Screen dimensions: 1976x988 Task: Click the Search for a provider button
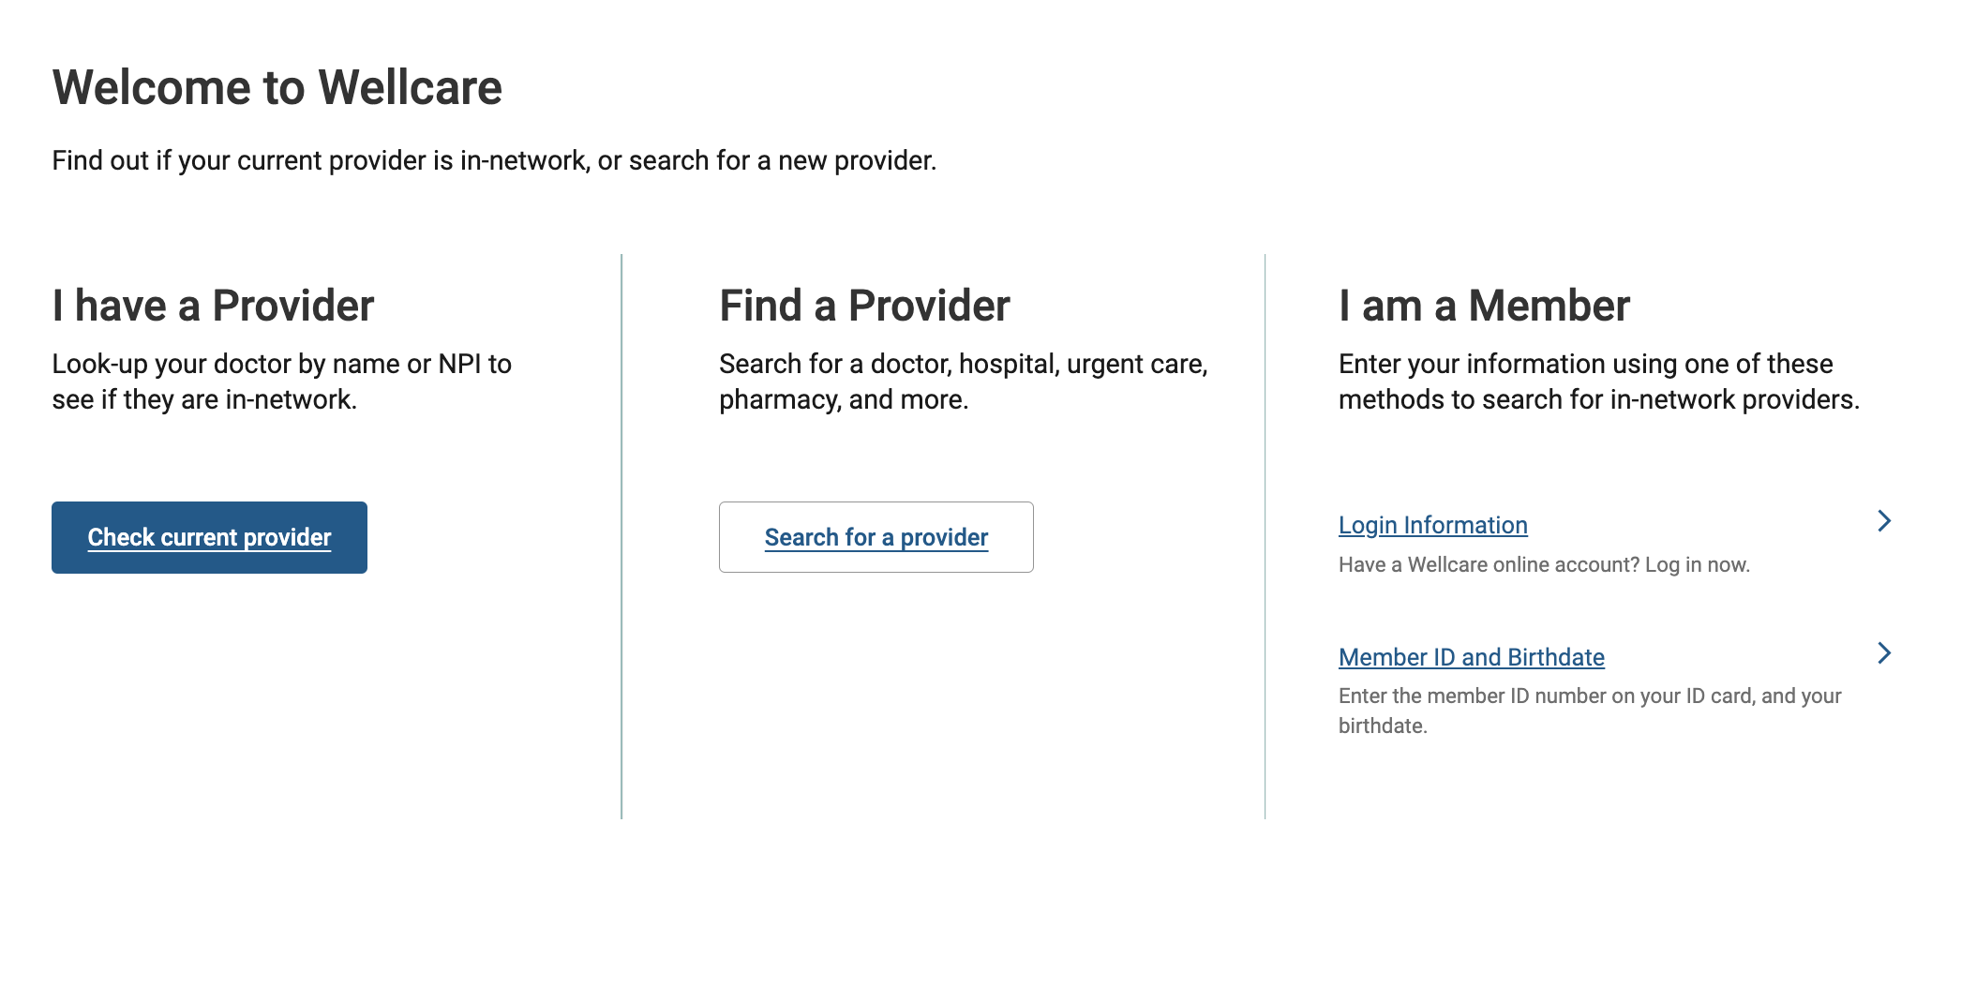coord(876,537)
